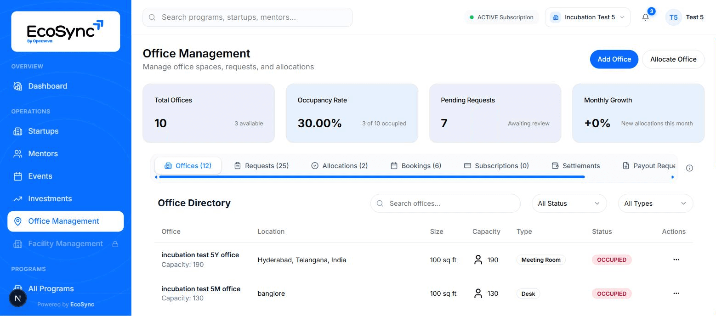Image resolution: width=716 pixels, height=316 pixels.
Task: Open the Payout Requests tab
Action: click(649, 166)
